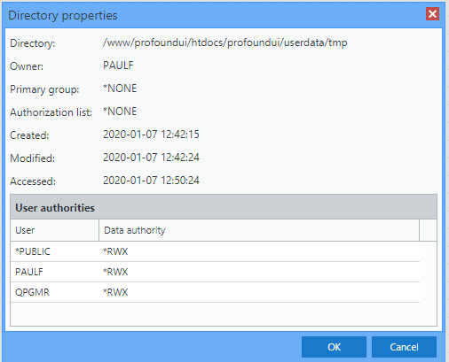Select the PAULF user cell in grid
Image resolution: width=449 pixels, height=362 pixels.
coord(55,272)
